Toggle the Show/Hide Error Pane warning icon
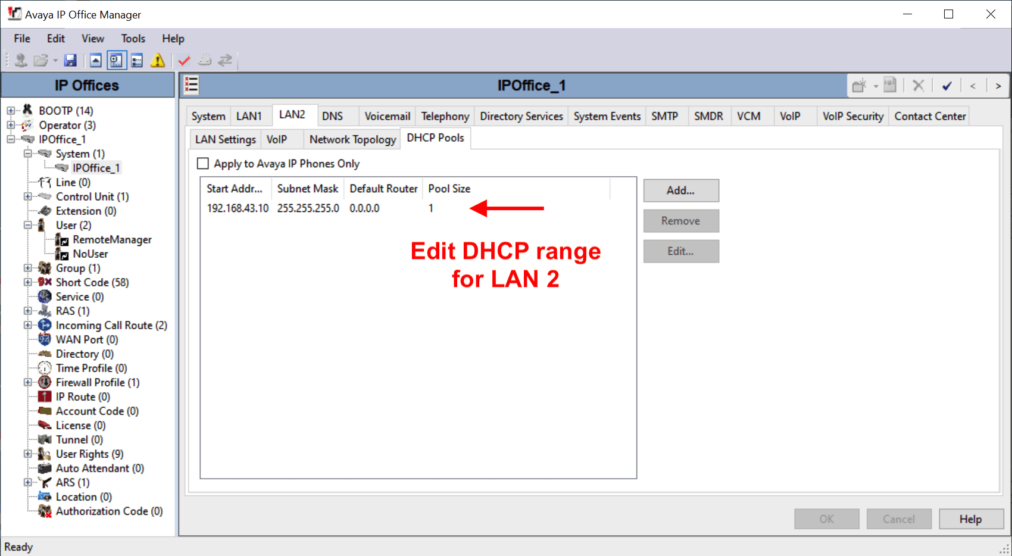 pyautogui.click(x=158, y=60)
